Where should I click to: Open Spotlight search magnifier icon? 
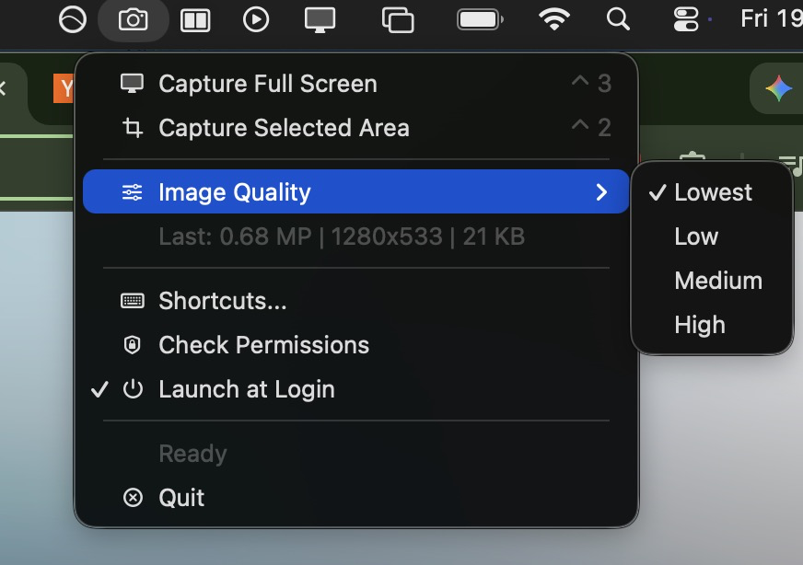coord(618,20)
